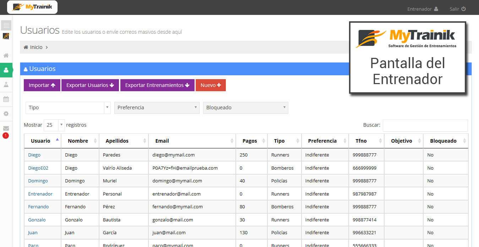Click the small MyTrainik logo in sidebar
The height and width of the screenshot is (247, 479).
tap(6, 36)
